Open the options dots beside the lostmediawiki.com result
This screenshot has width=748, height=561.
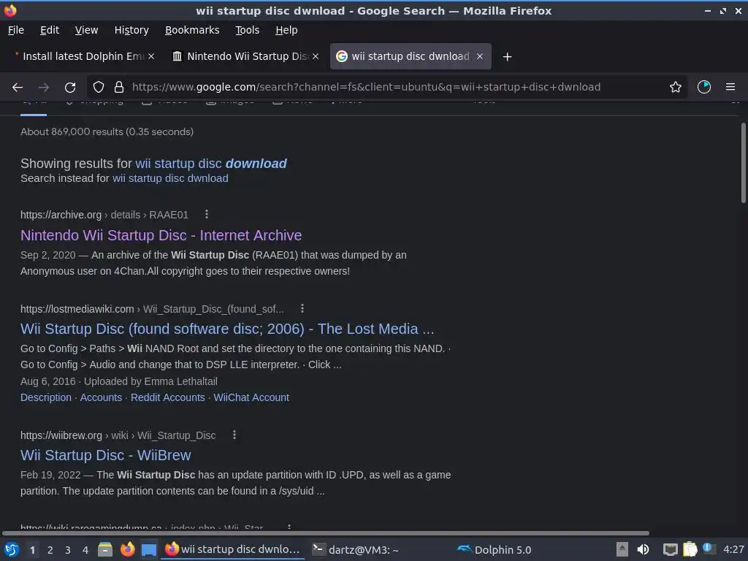tap(302, 309)
